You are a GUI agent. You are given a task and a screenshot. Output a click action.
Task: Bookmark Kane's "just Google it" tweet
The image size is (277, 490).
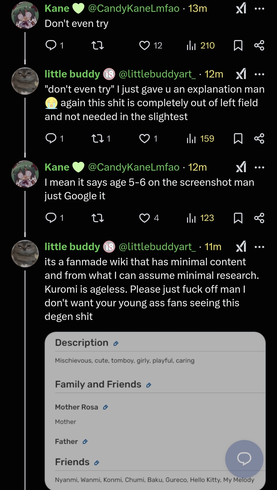pyautogui.click(x=238, y=218)
